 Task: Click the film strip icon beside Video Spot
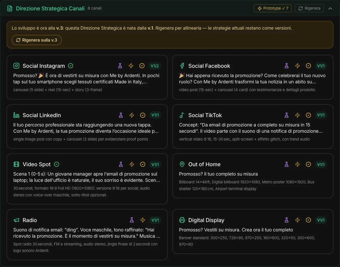(16, 164)
